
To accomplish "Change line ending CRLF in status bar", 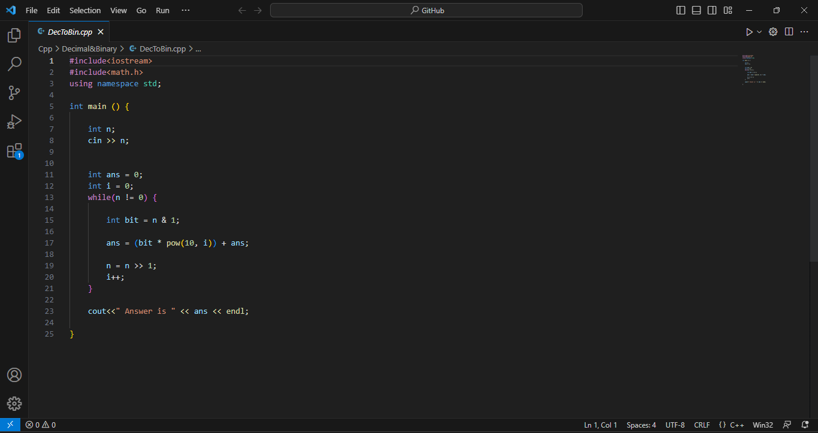I will (x=702, y=425).
